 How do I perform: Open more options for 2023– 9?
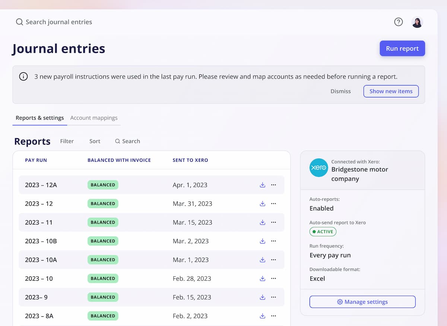(x=273, y=297)
